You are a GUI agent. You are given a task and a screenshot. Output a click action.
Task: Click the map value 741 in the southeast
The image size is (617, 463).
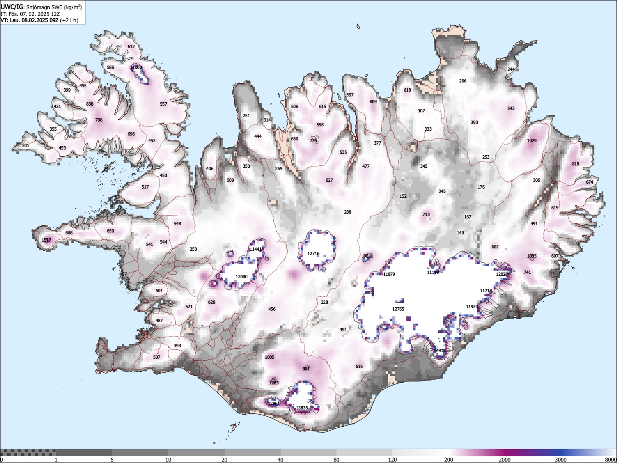(x=527, y=272)
